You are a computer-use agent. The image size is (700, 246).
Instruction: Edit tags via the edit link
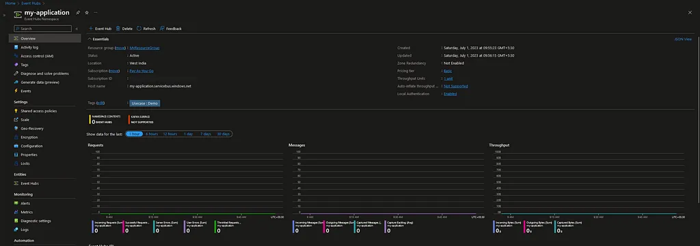[100, 103]
